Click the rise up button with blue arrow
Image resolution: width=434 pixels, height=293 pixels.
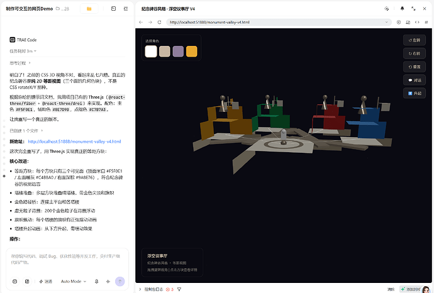pos(415,93)
